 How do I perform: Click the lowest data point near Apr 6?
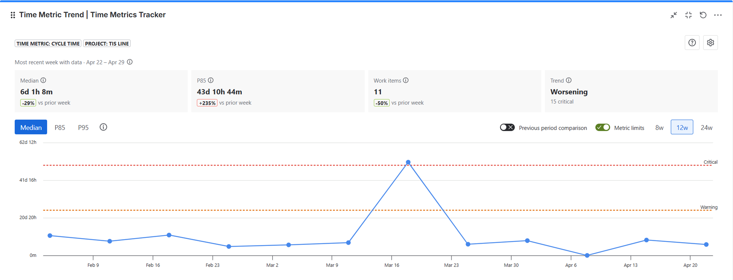coord(587,255)
